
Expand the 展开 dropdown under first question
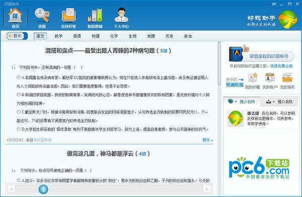pyautogui.click(x=207, y=140)
